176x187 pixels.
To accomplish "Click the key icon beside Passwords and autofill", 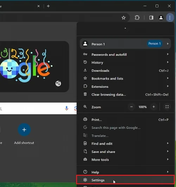I will [85, 54].
